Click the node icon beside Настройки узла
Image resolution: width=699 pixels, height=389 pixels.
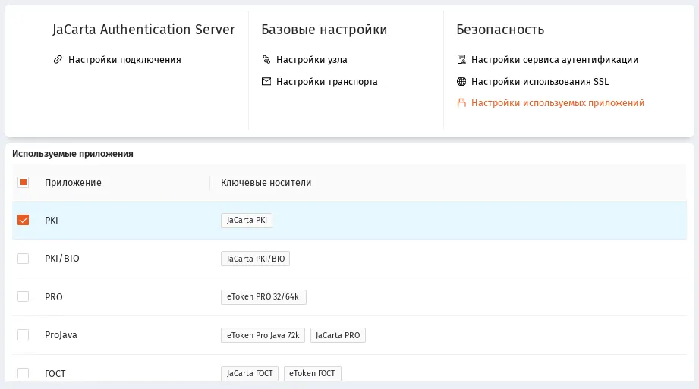point(266,60)
